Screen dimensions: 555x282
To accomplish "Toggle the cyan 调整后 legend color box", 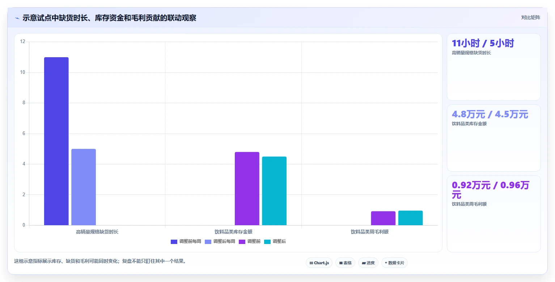I will 267,241.
